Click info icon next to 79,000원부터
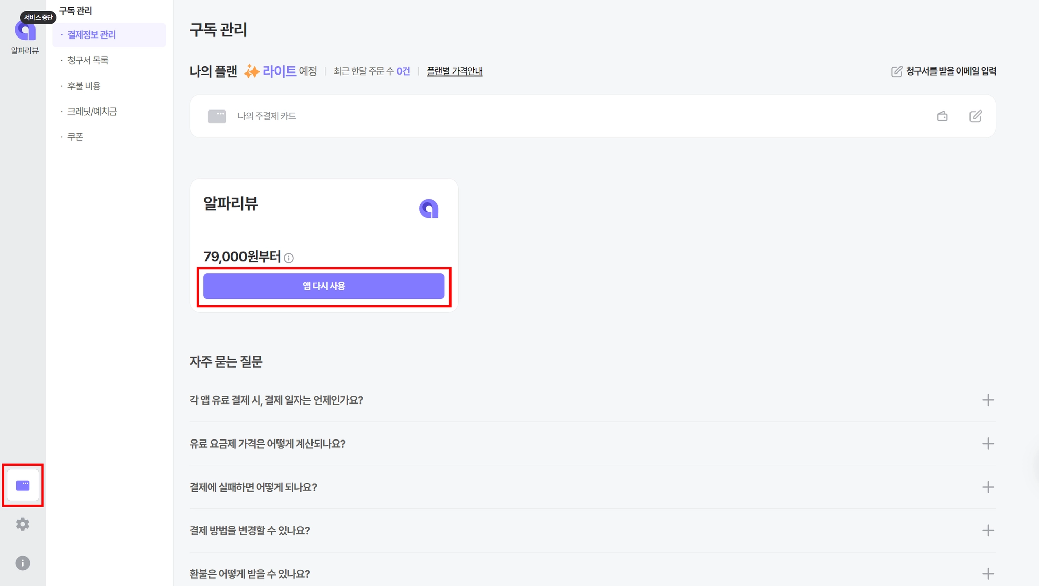 289,258
